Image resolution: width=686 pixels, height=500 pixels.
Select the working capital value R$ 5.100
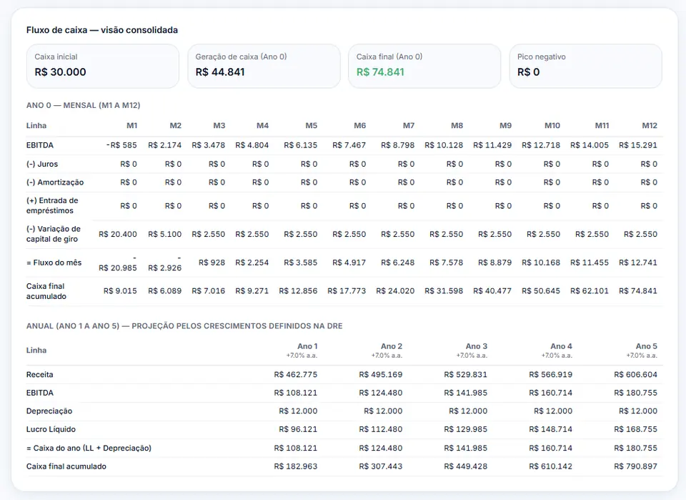164,234
